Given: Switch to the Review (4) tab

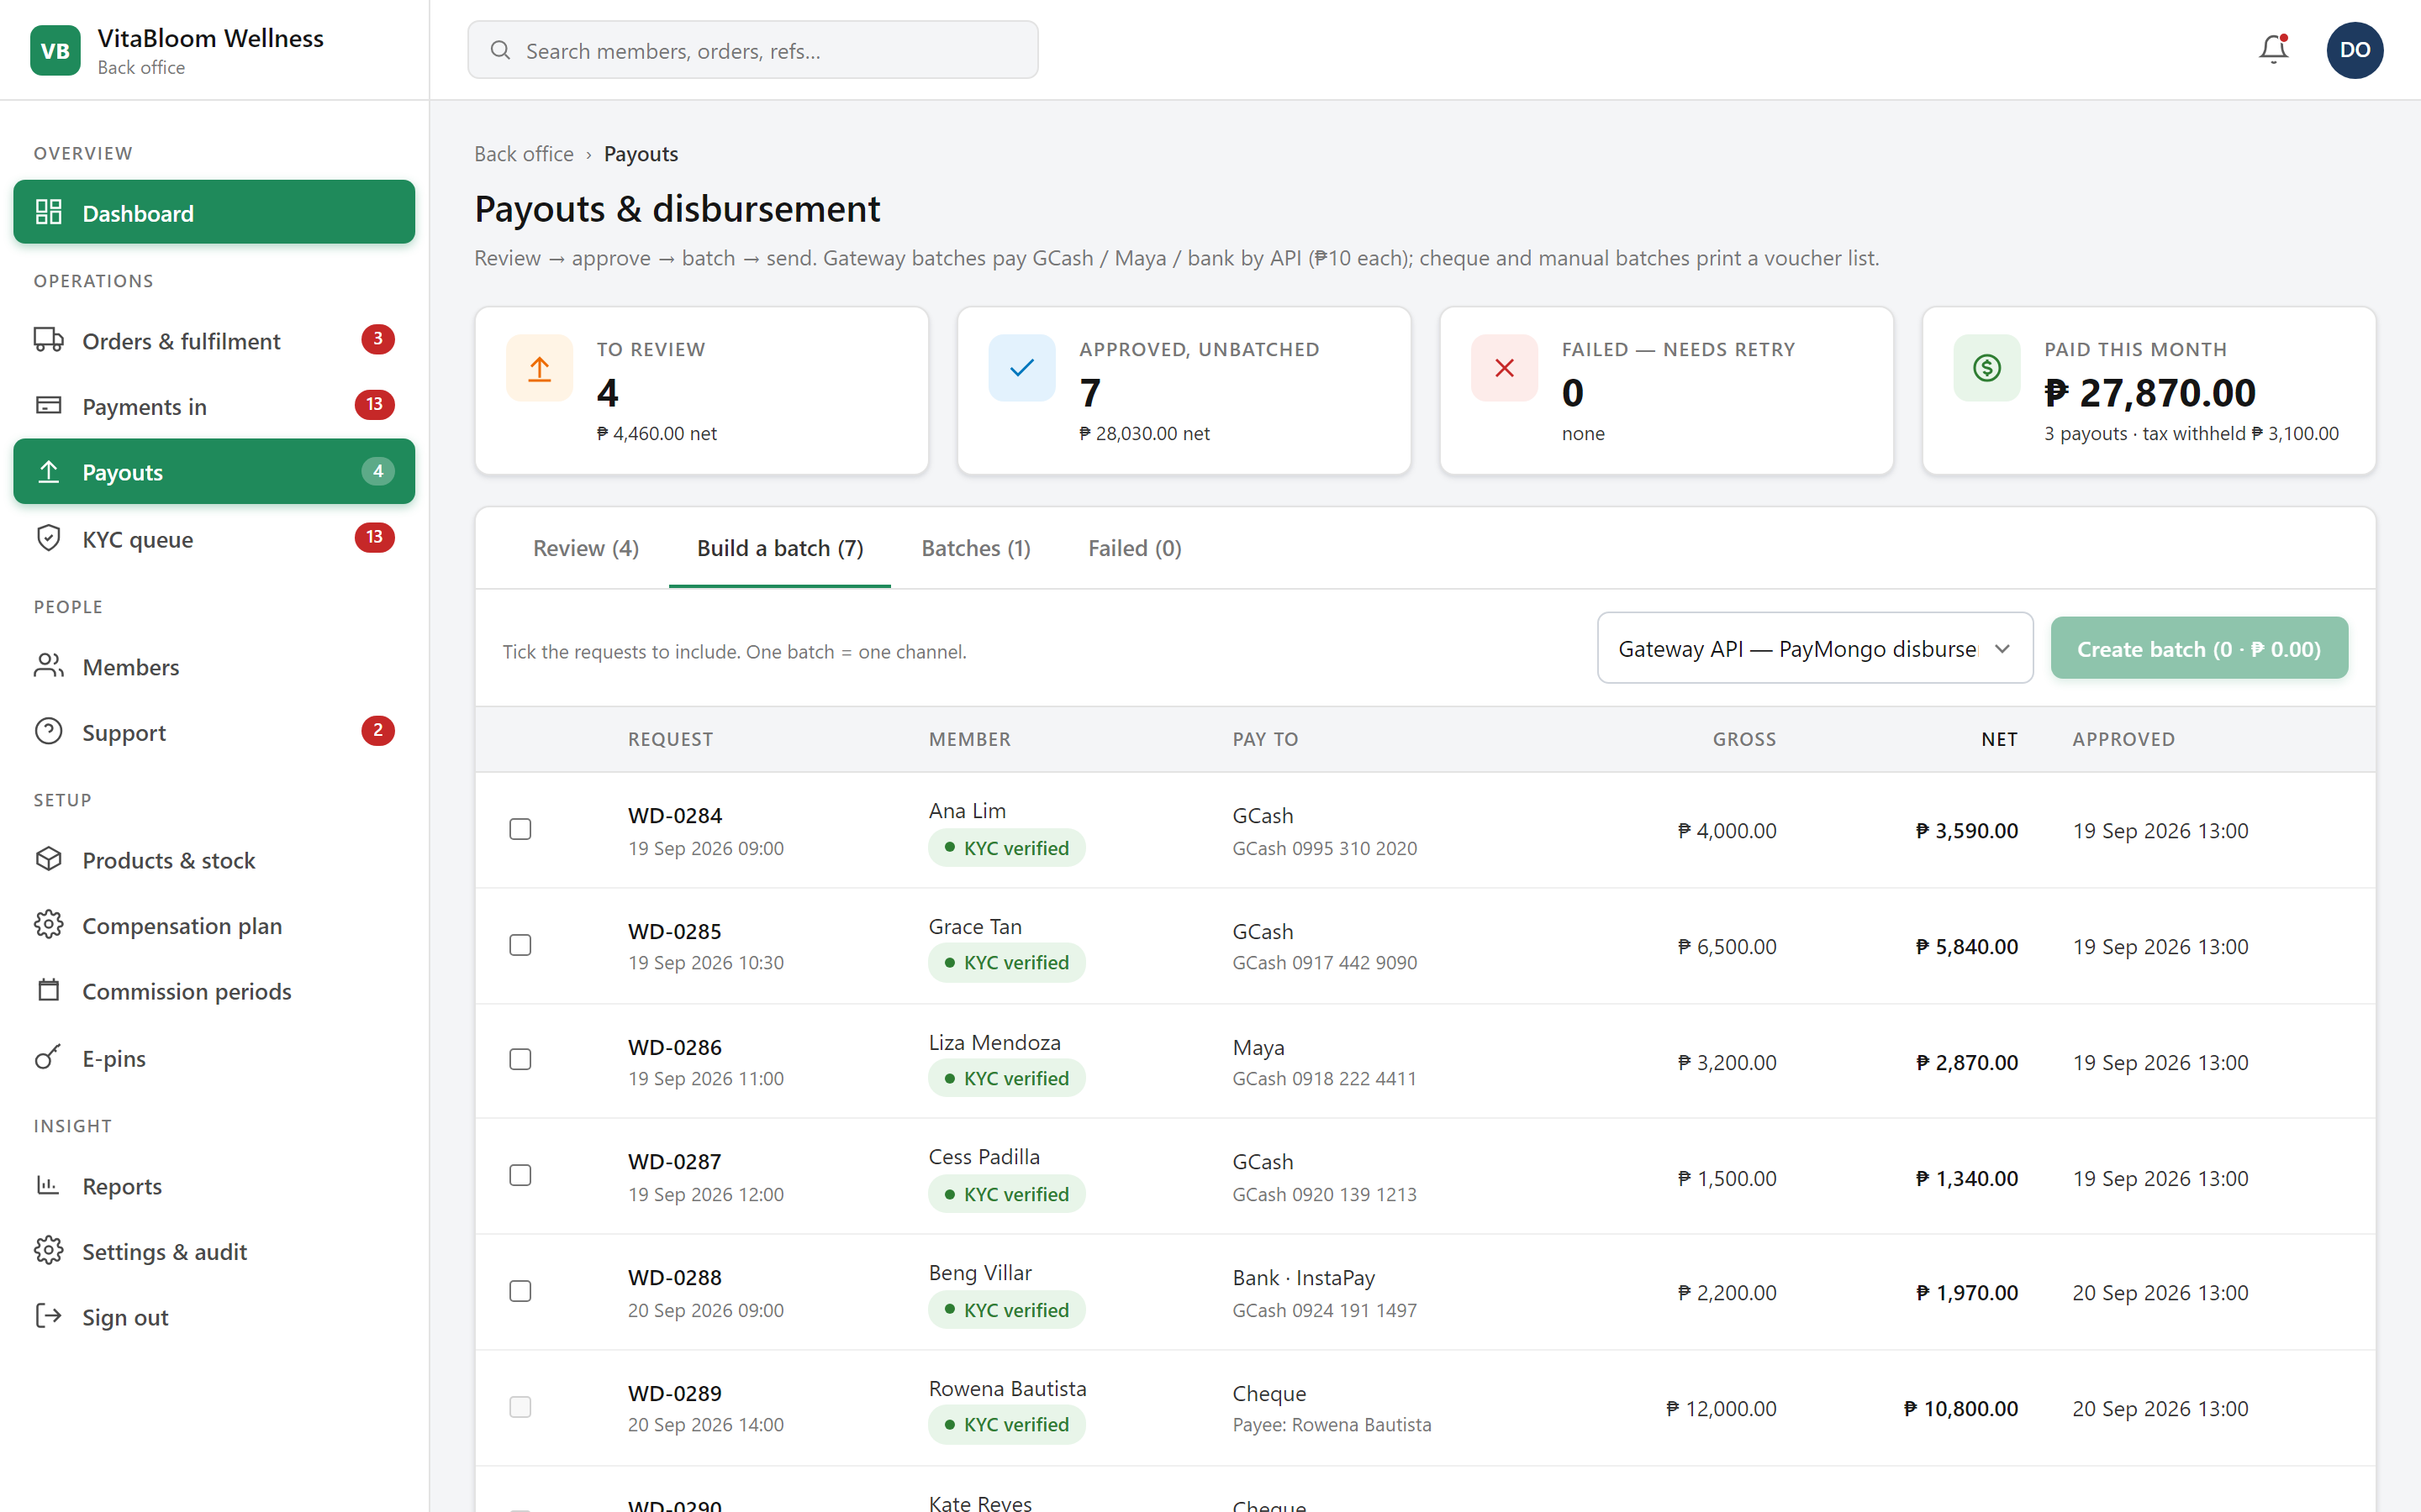Looking at the screenshot, I should (585, 548).
